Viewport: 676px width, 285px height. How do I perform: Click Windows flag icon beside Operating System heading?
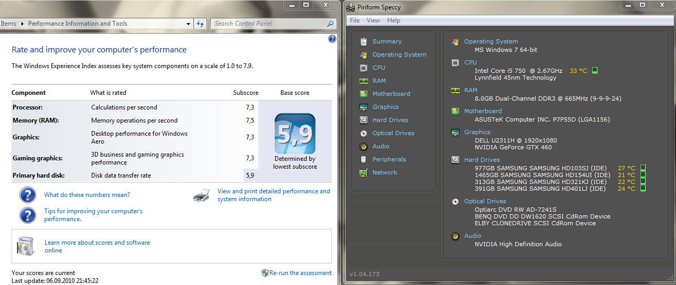coord(455,41)
